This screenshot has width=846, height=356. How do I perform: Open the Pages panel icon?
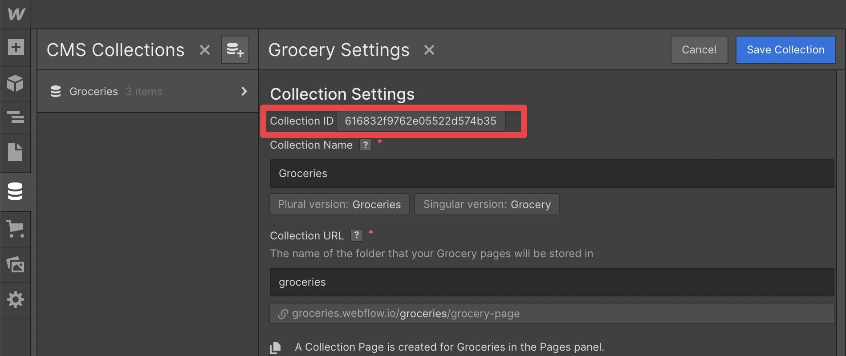(16, 152)
